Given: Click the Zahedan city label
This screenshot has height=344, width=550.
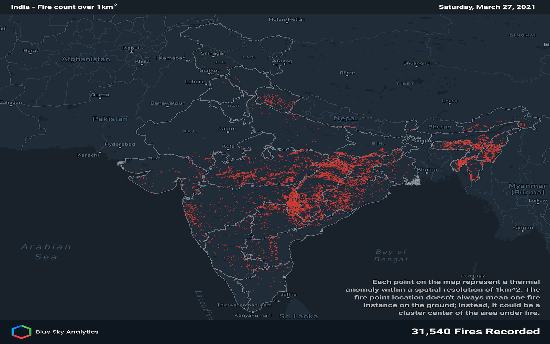Looking at the screenshot, I should (x=11, y=103).
